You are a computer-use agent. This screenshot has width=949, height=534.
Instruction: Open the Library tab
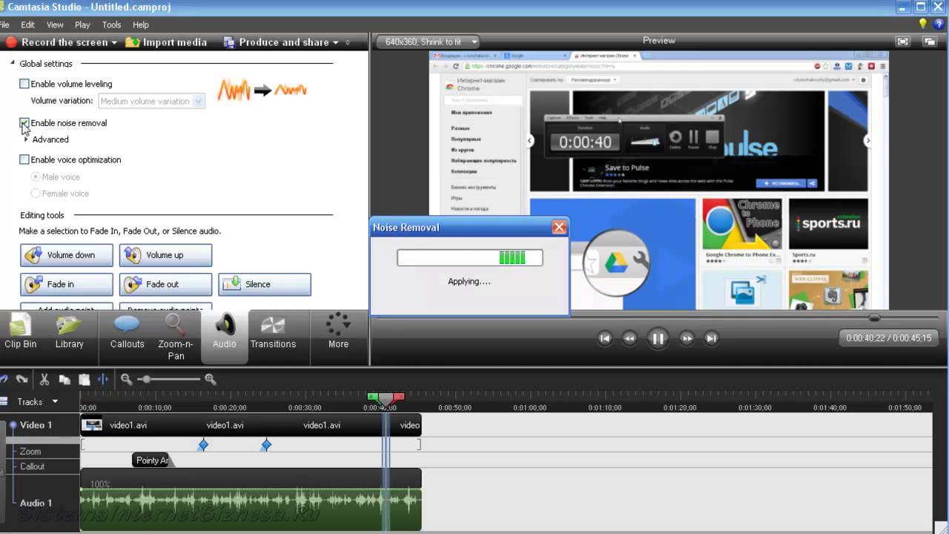point(69,332)
